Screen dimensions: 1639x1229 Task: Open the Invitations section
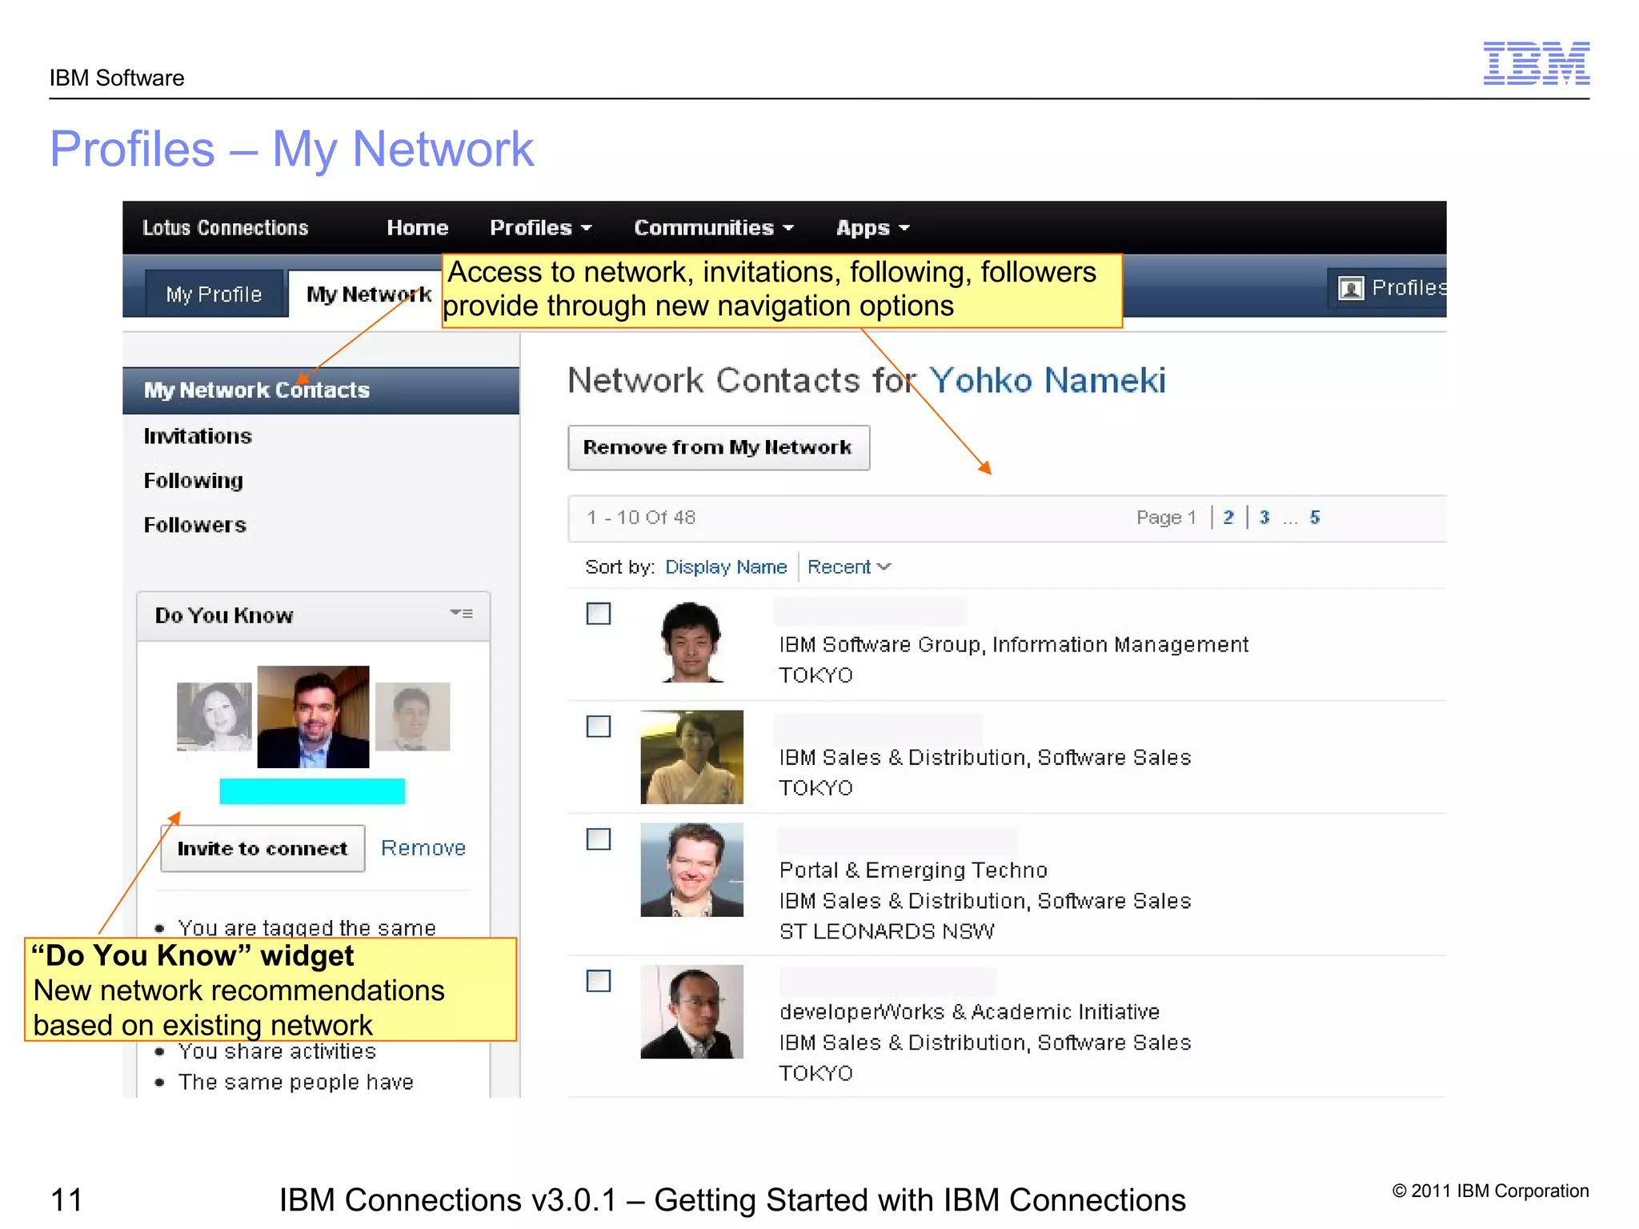point(198,436)
